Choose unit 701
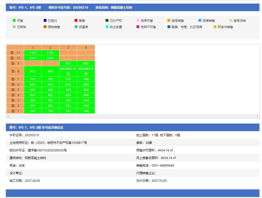The height and width of the screenshot is (198, 262). coord(32,79)
